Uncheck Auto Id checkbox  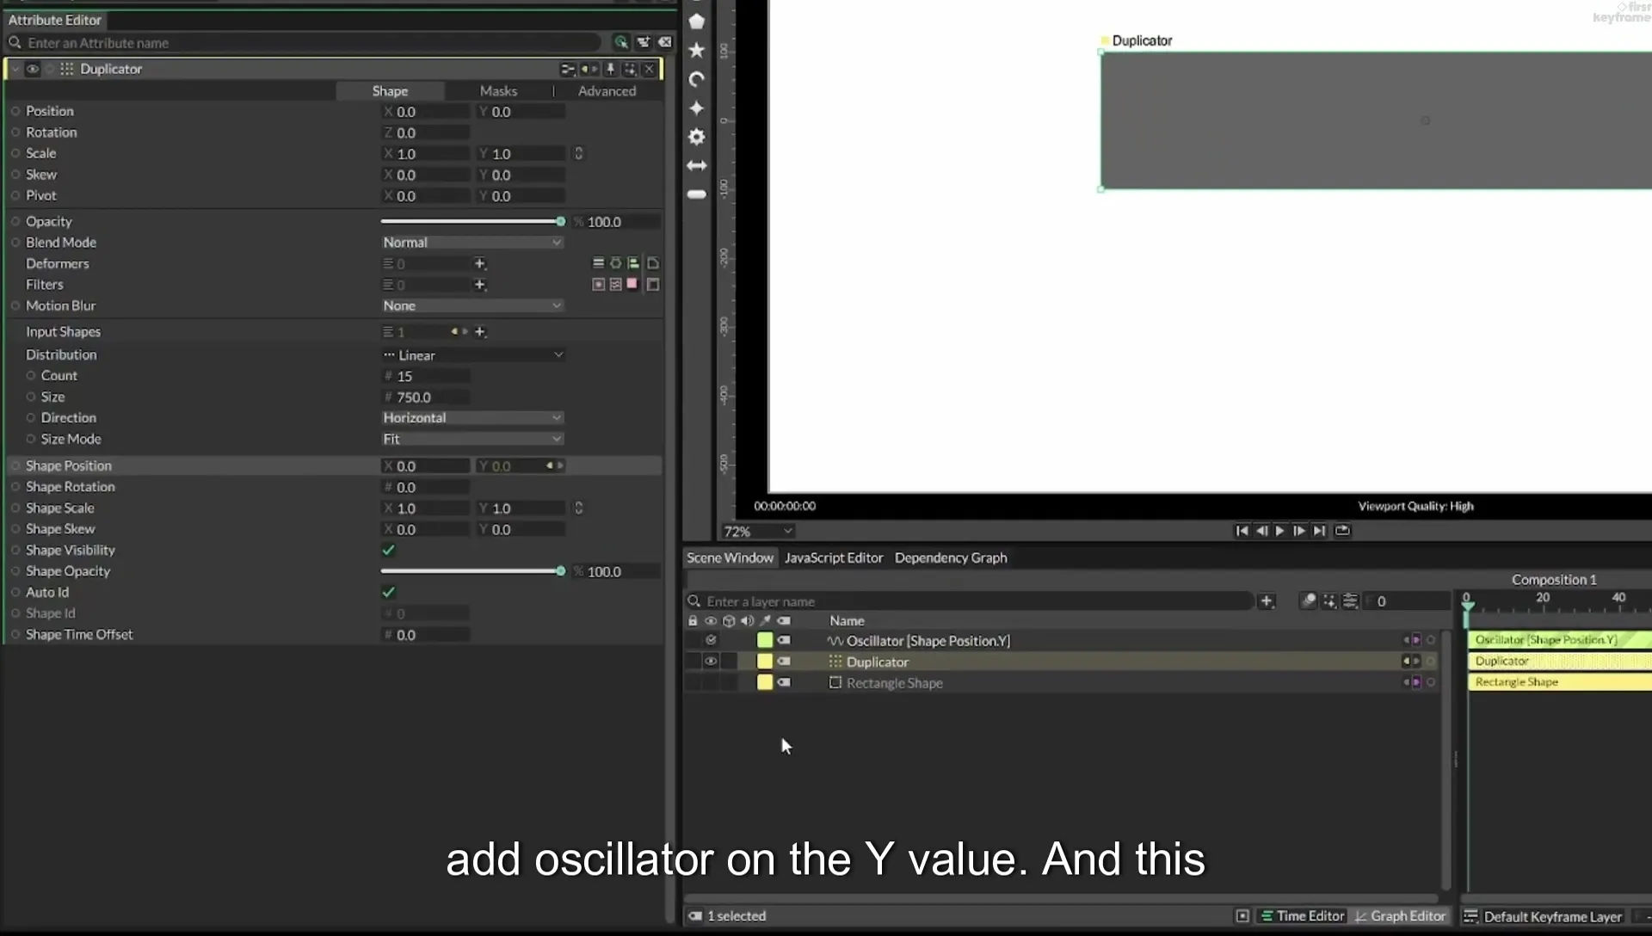pyautogui.click(x=389, y=593)
